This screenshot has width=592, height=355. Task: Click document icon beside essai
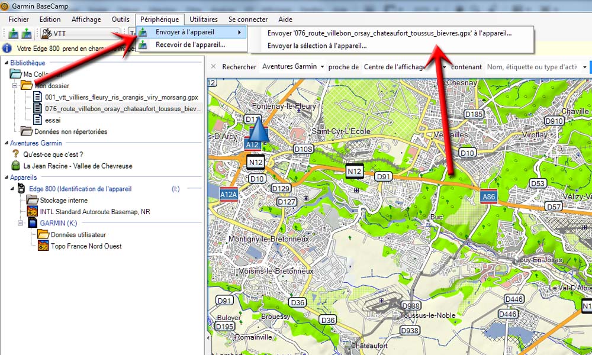[37, 120]
